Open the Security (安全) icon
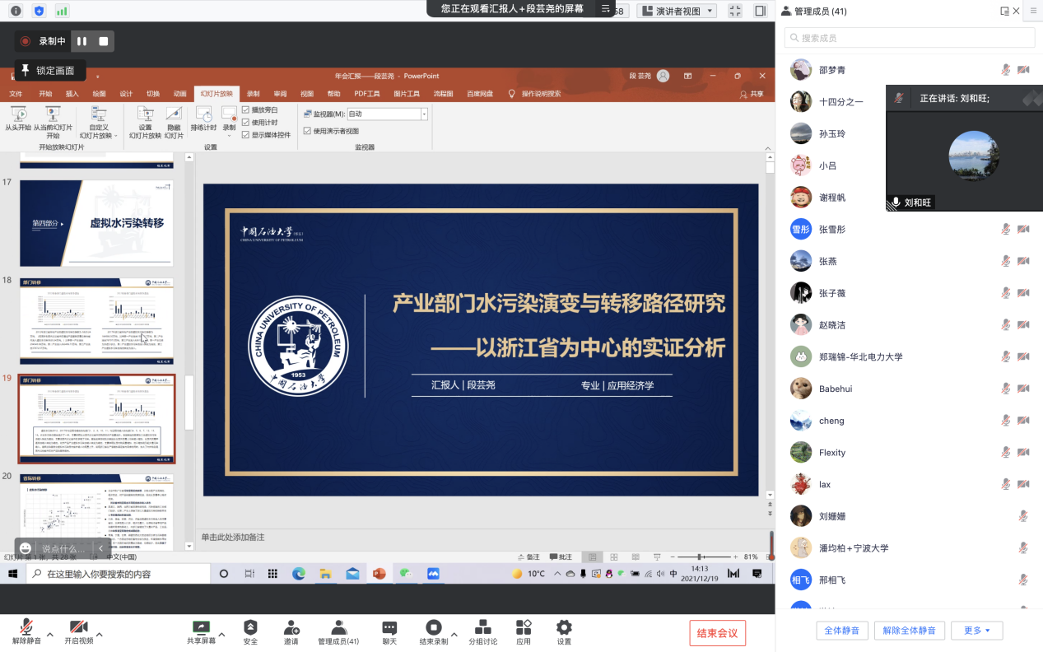1043x652 pixels. 250,628
